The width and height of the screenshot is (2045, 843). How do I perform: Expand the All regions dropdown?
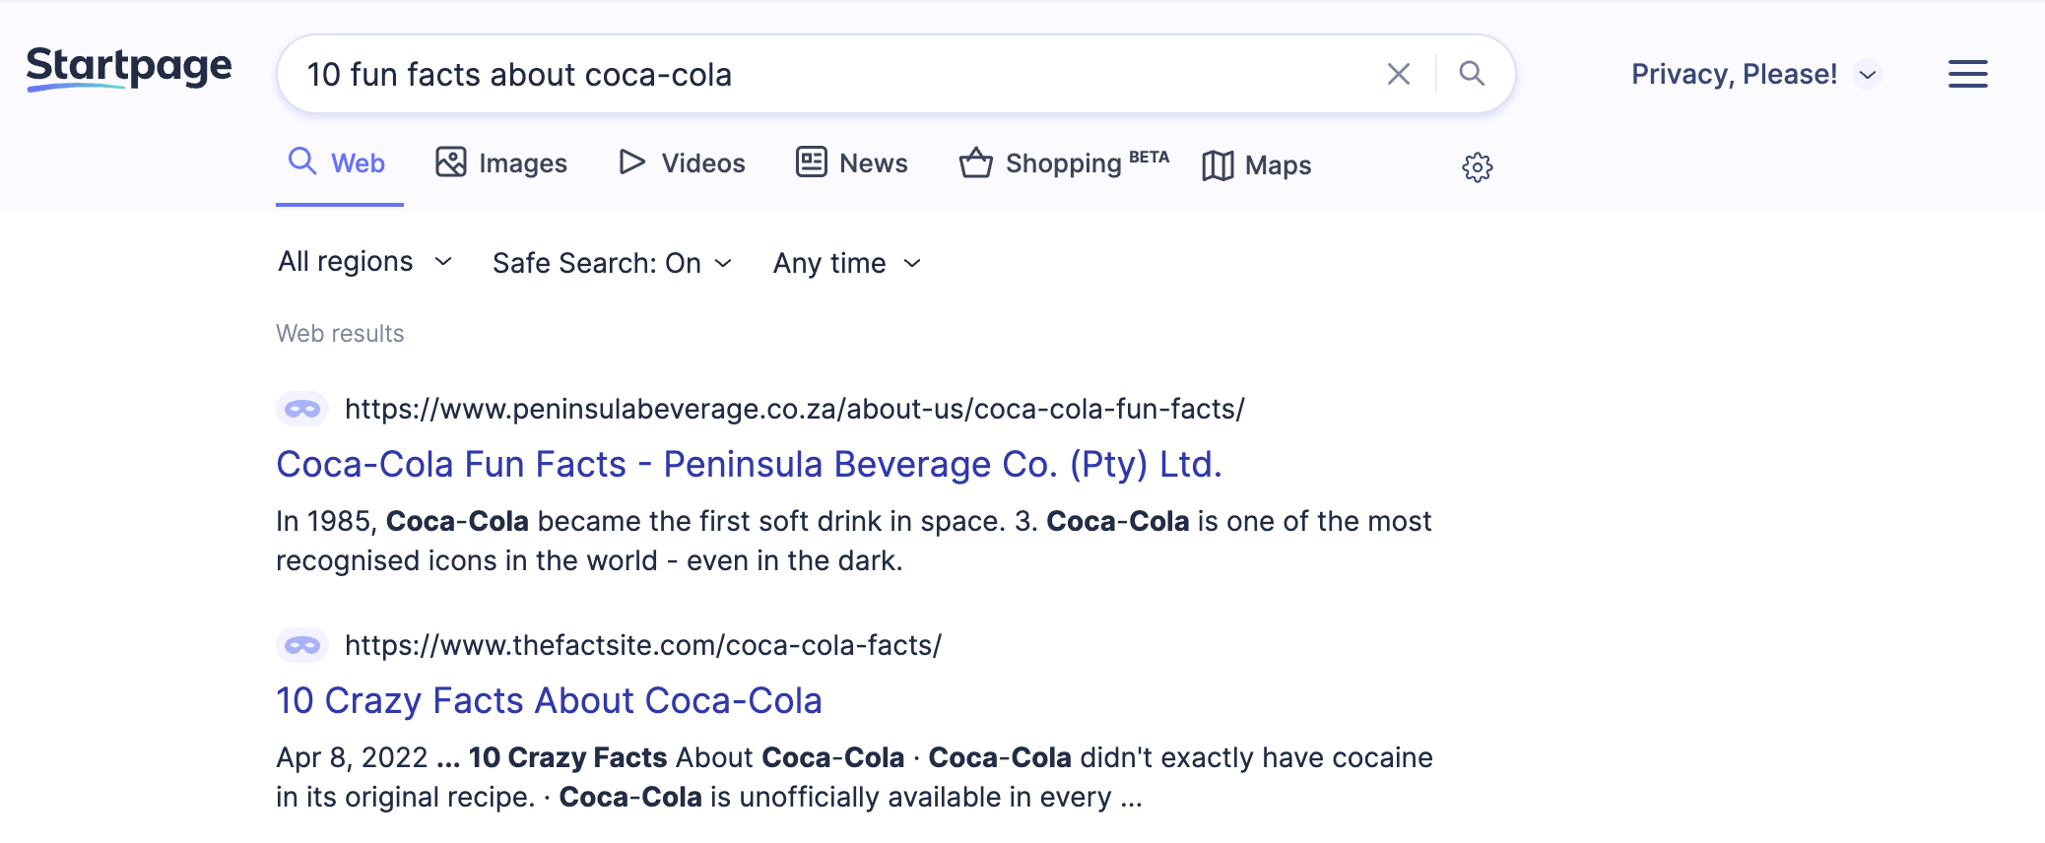tap(365, 261)
